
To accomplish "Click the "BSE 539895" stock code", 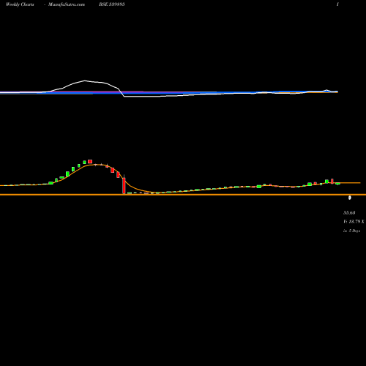I will point(112,4).
